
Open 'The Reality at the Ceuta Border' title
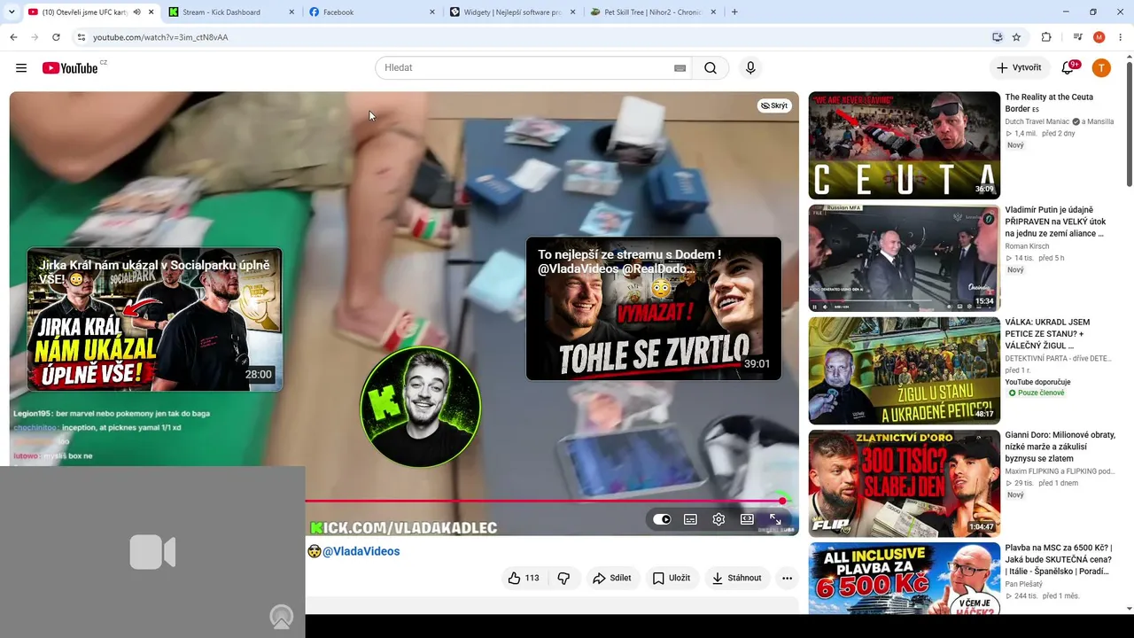tap(1049, 103)
